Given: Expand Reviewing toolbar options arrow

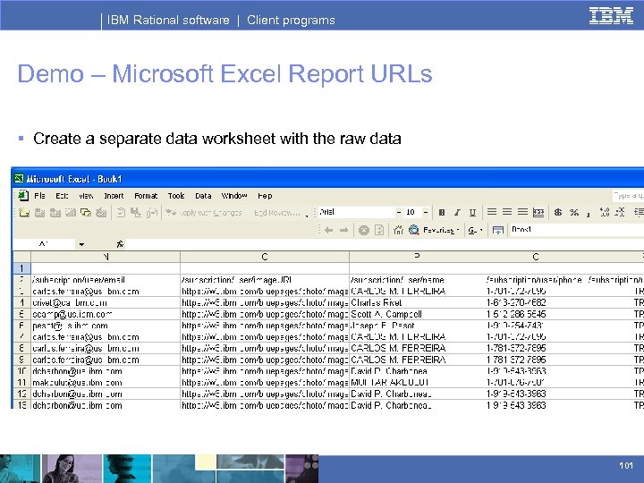Looking at the screenshot, I should 307,216.
